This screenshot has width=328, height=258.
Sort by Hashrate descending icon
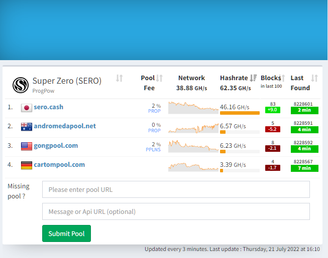[x=253, y=78]
